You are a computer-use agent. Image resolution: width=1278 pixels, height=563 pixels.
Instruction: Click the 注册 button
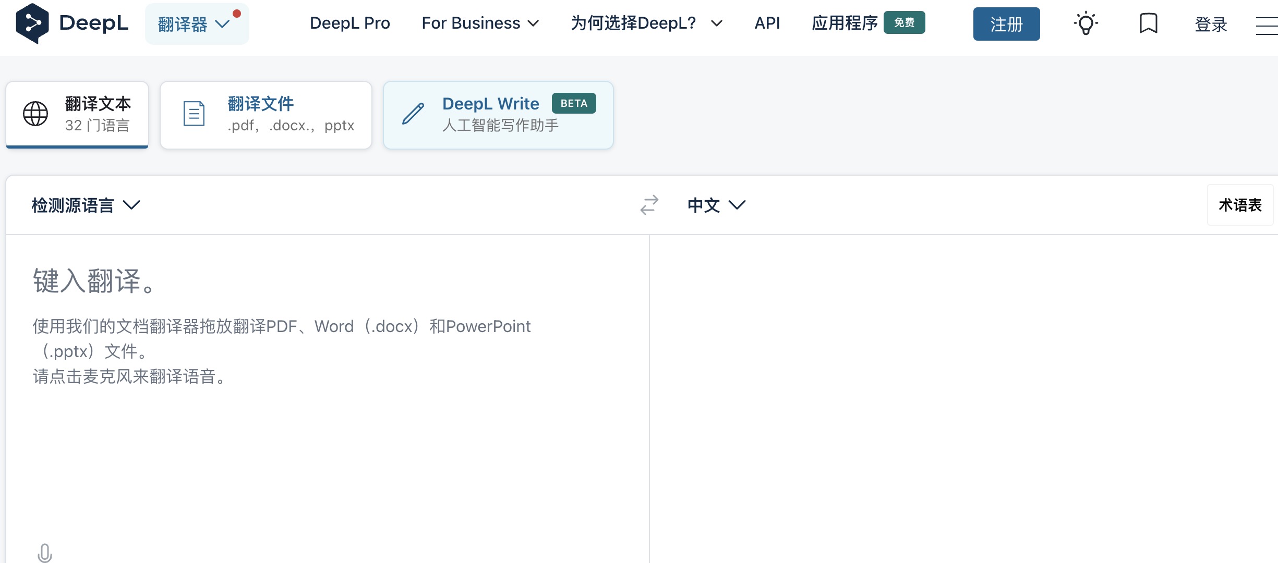[1006, 23]
